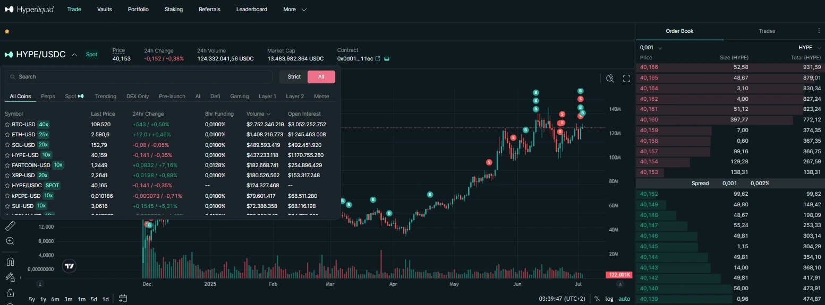Open the HYPE size unit dropdown
The image size is (825, 305).
point(810,48)
